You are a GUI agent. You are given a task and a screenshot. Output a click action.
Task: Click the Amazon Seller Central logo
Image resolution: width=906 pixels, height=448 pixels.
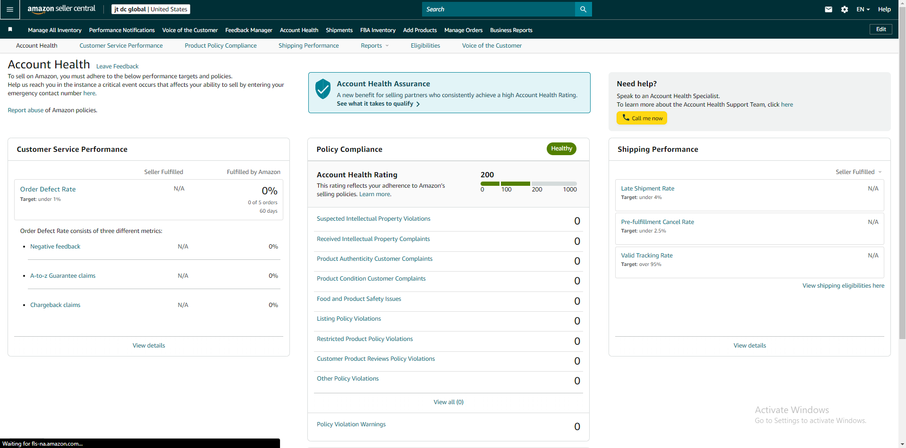click(x=61, y=9)
